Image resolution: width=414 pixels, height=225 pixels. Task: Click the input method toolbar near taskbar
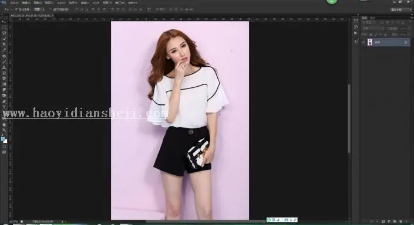282,220
